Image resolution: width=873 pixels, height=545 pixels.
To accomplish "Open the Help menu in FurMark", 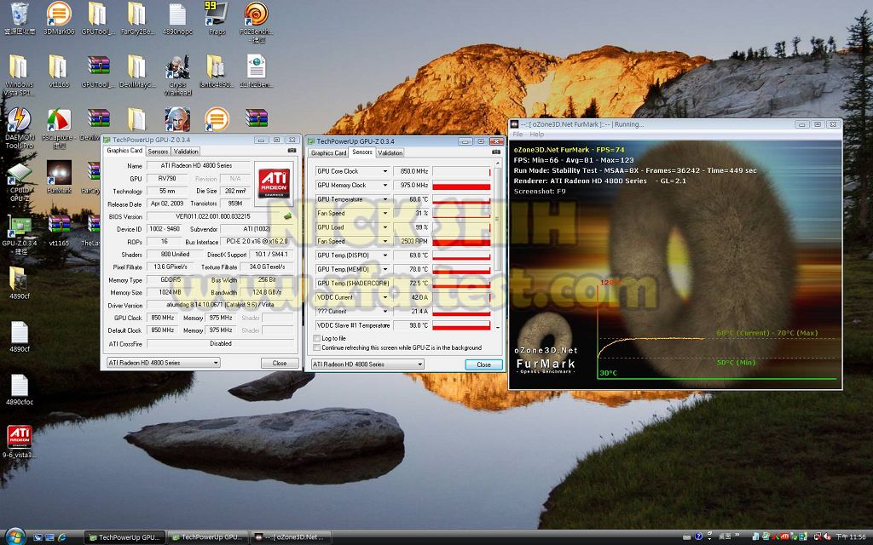I will coord(536,135).
